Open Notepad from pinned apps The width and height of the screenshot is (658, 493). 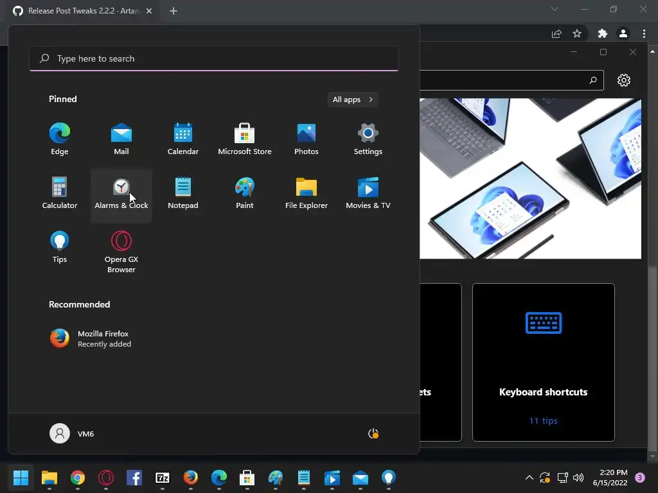point(183,194)
